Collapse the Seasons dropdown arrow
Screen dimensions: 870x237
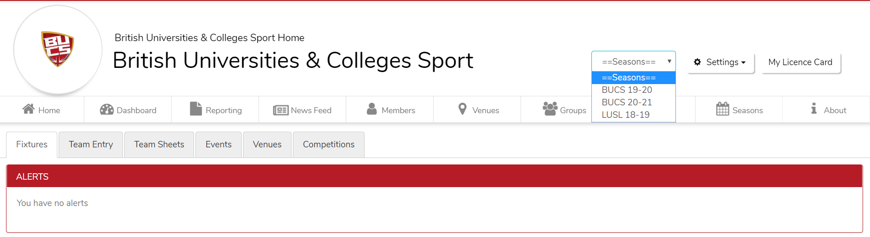[x=669, y=61]
